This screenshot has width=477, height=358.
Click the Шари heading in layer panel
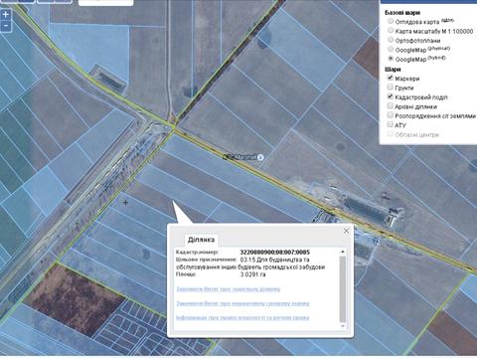pyautogui.click(x=393, y=70)
